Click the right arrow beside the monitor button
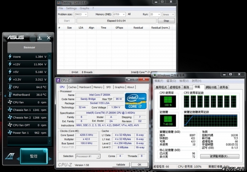 click(50, 159)
